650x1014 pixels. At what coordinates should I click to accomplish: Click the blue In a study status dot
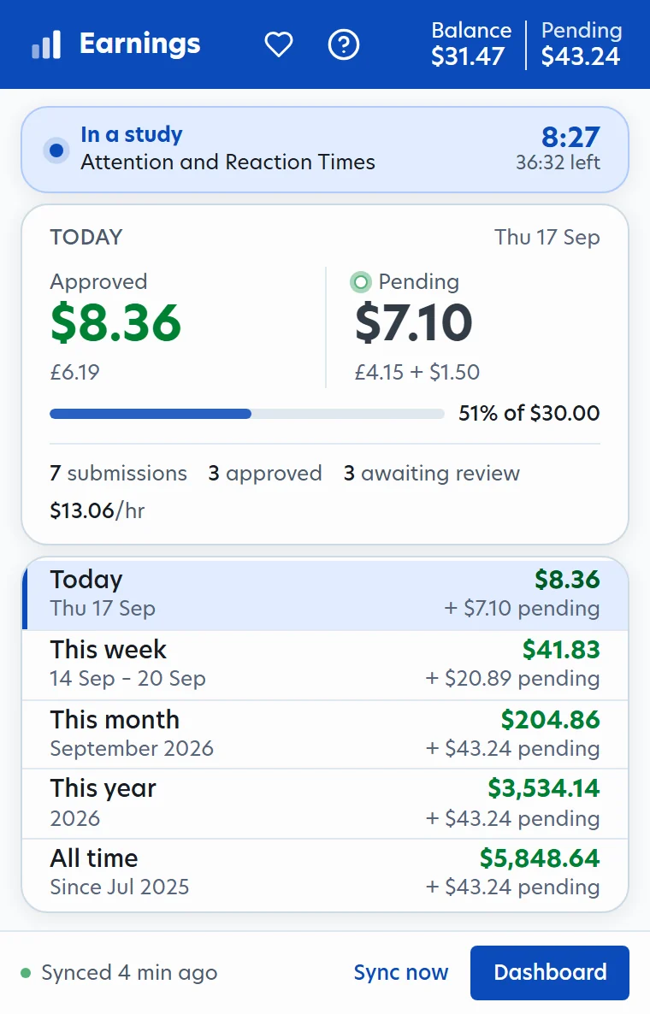pyautogui.click(x=56, y=150)
